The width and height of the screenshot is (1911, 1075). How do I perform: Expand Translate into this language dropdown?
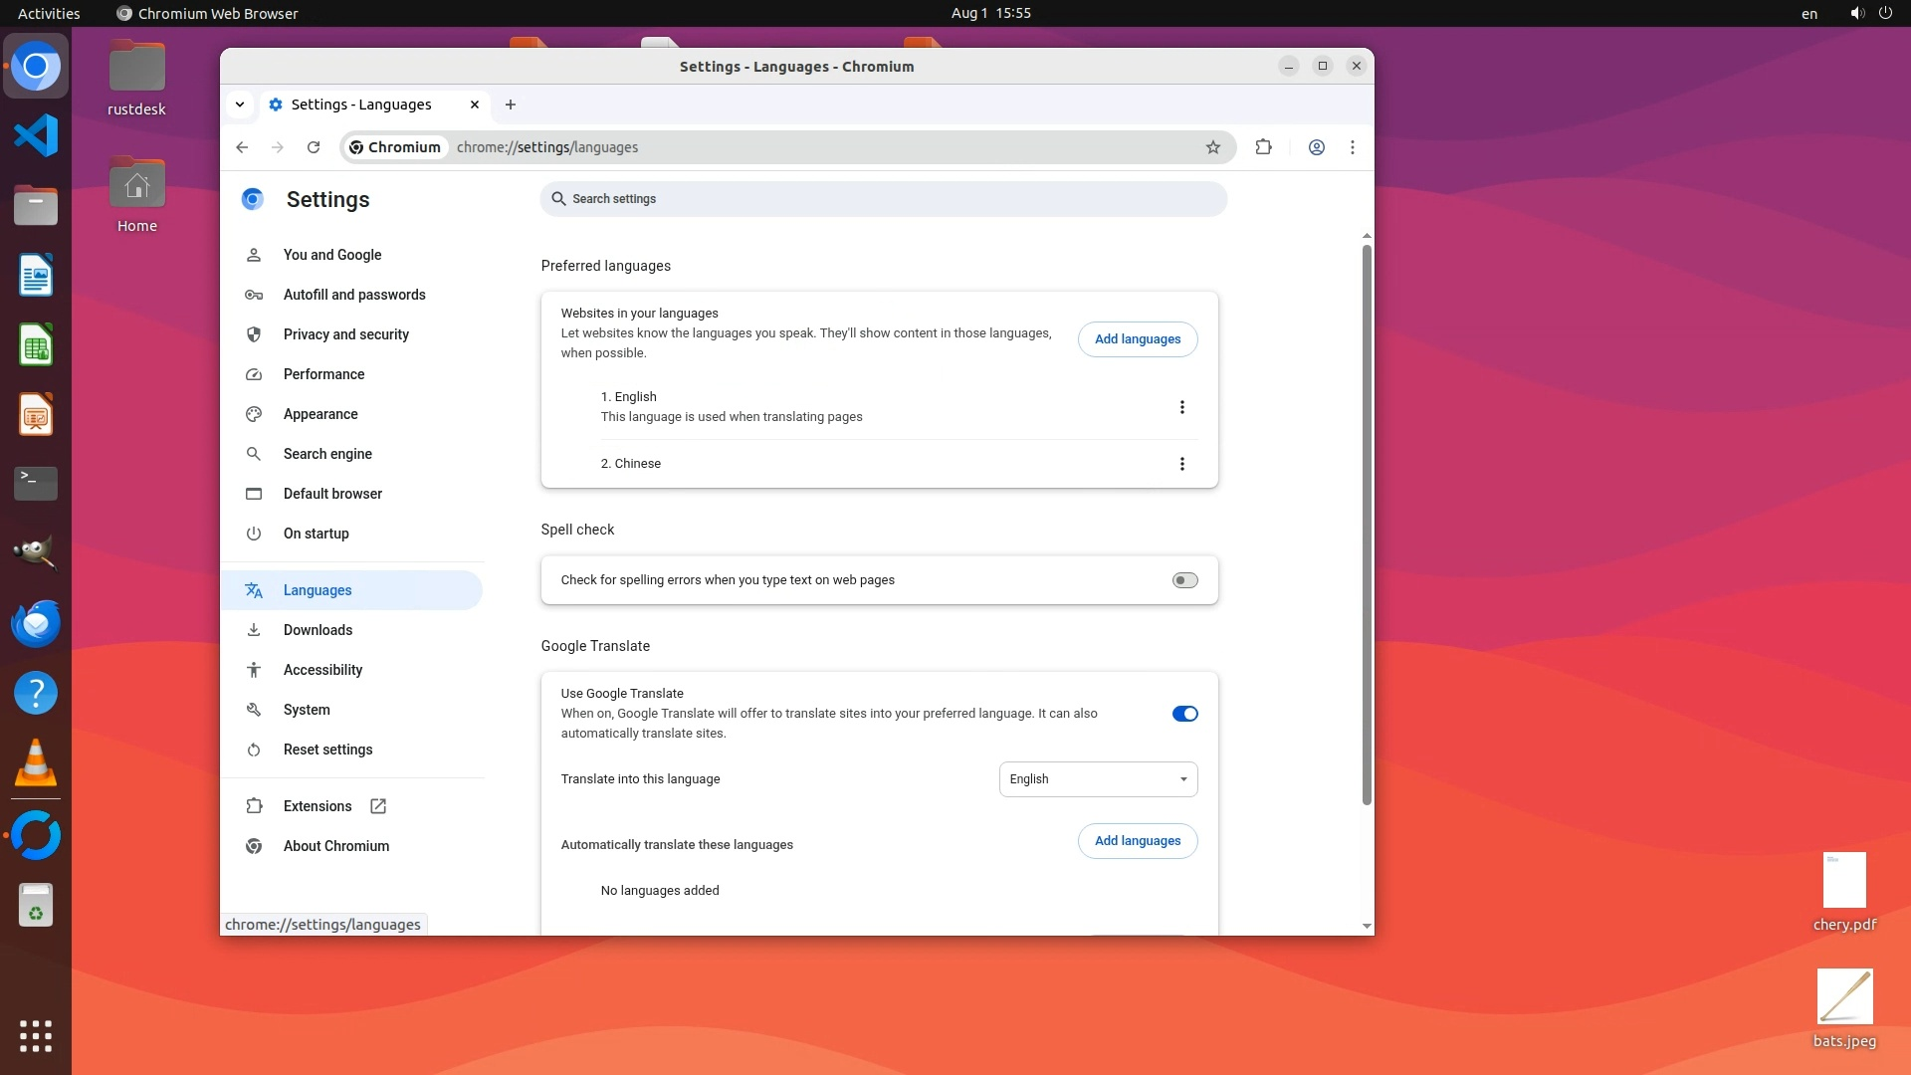(x=1098, y=779)
